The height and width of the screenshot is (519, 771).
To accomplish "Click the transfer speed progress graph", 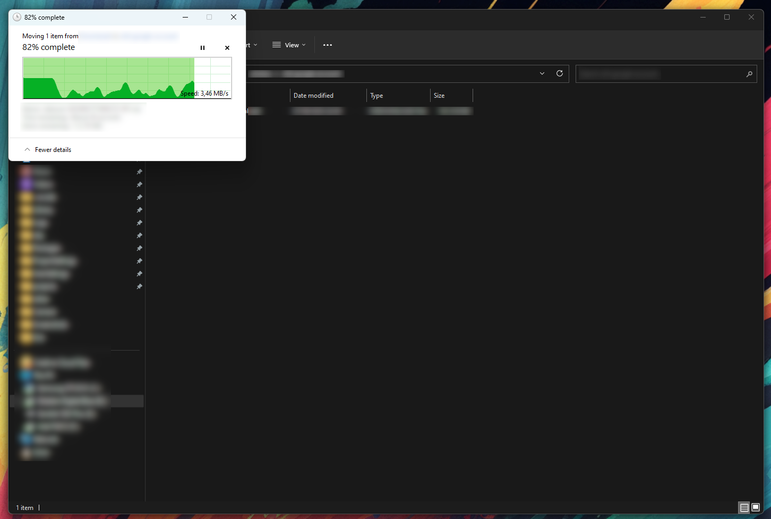I will [x=127, y=78].
